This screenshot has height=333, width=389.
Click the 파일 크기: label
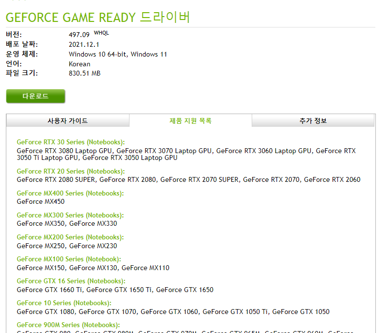[x=22, y=73]
